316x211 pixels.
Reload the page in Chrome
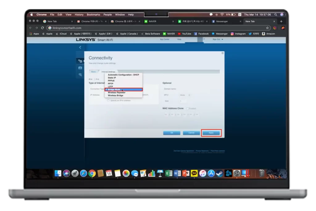coord(42,28)
